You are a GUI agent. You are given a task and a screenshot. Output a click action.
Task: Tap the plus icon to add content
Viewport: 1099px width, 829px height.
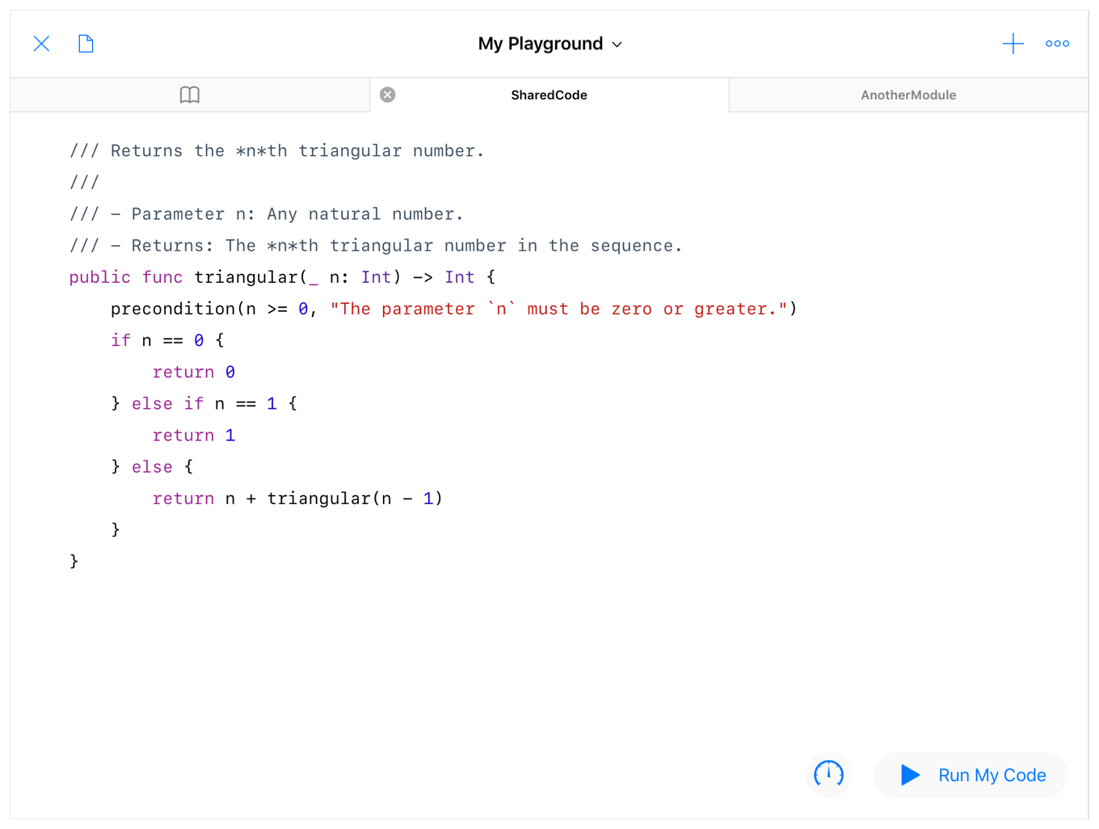pyautogui.click(x=1013, y=44)
